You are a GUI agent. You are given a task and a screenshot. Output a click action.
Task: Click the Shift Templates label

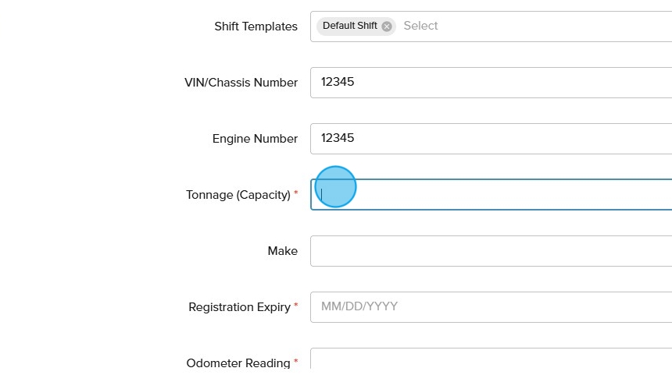click(256, 27)
